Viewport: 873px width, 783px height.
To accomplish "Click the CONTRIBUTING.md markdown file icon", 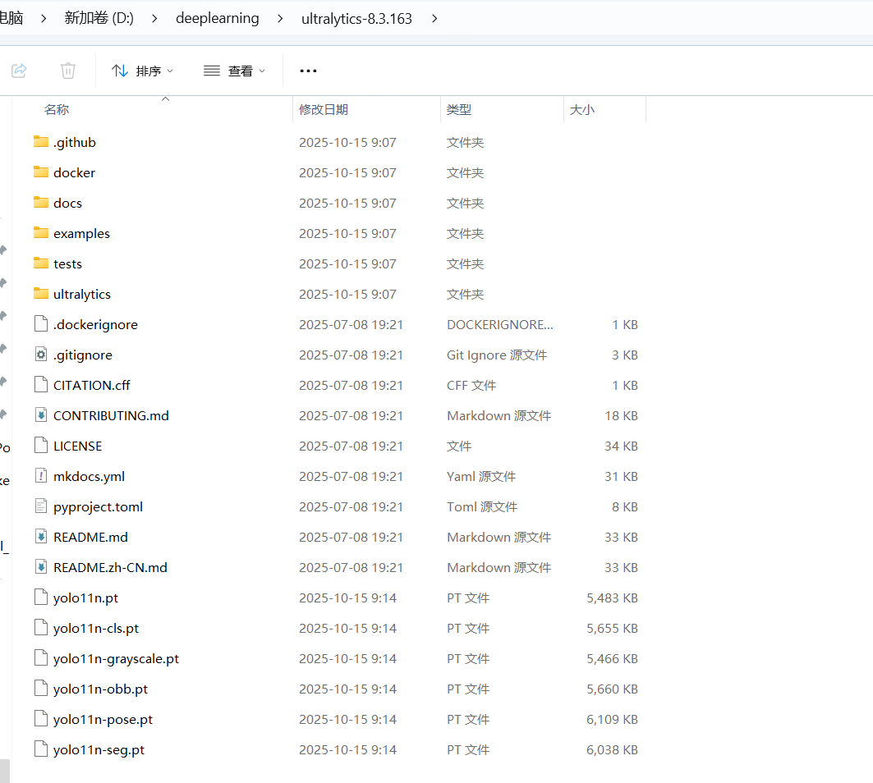I will point(40,414).
